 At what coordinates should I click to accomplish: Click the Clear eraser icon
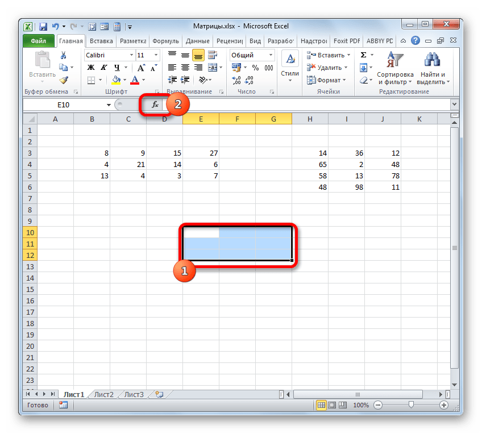click(x=364, y=80)
